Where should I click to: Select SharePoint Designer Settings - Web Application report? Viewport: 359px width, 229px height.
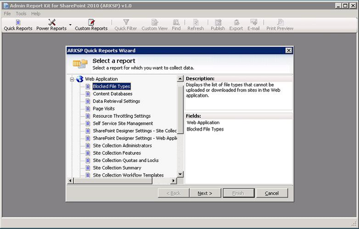coord(134,138)
